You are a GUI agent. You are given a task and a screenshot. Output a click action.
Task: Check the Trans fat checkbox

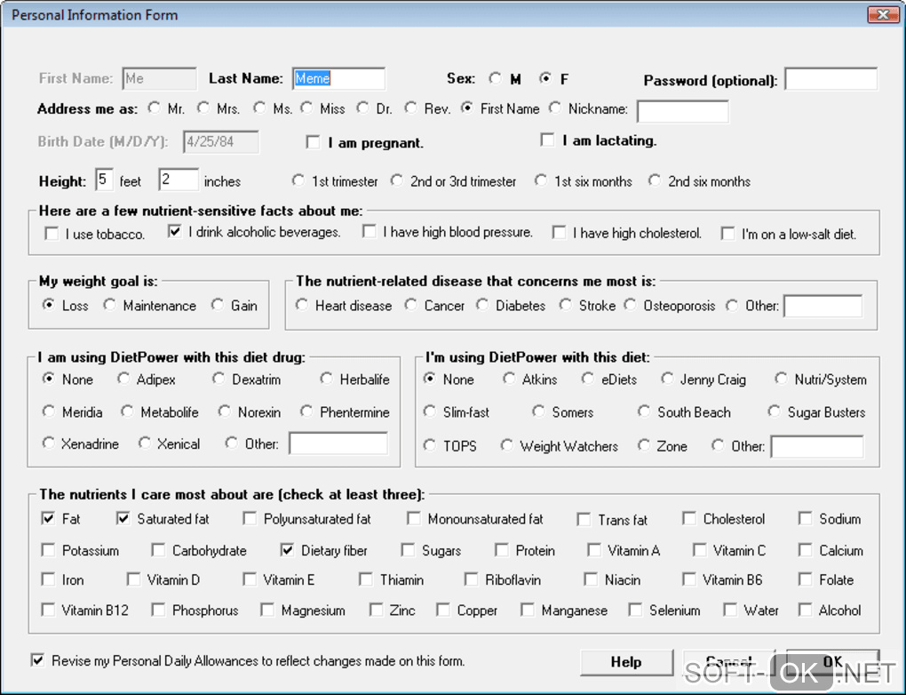584,519
